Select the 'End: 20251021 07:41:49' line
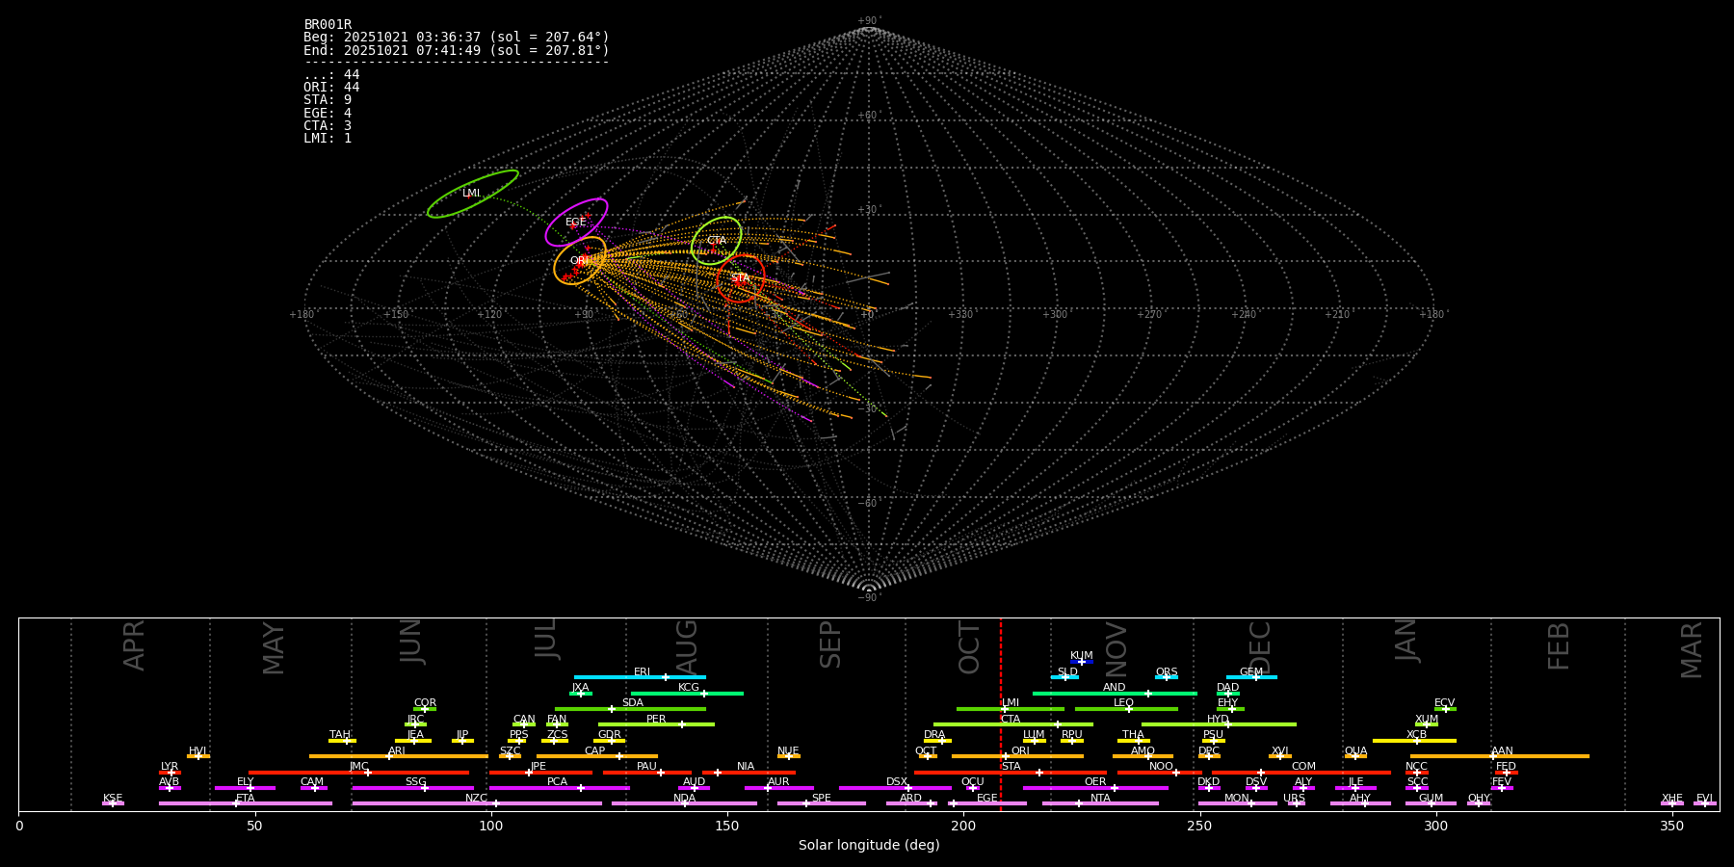The width and height of the screenshot is (1734, 867). (457, 50)
